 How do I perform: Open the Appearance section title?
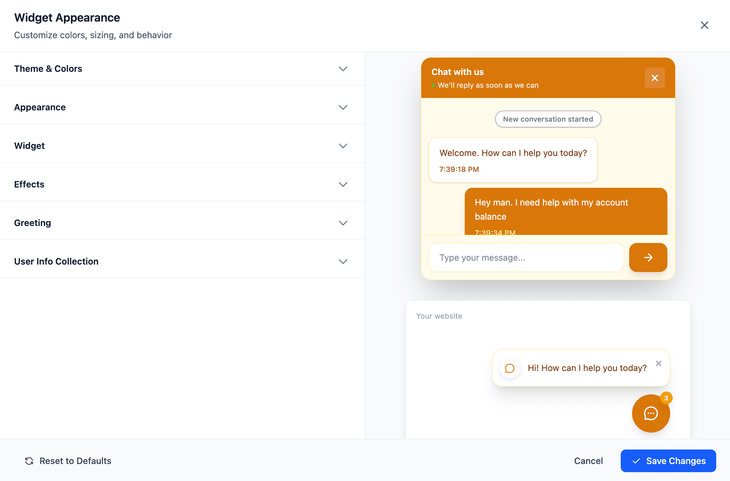coord(40,107)
